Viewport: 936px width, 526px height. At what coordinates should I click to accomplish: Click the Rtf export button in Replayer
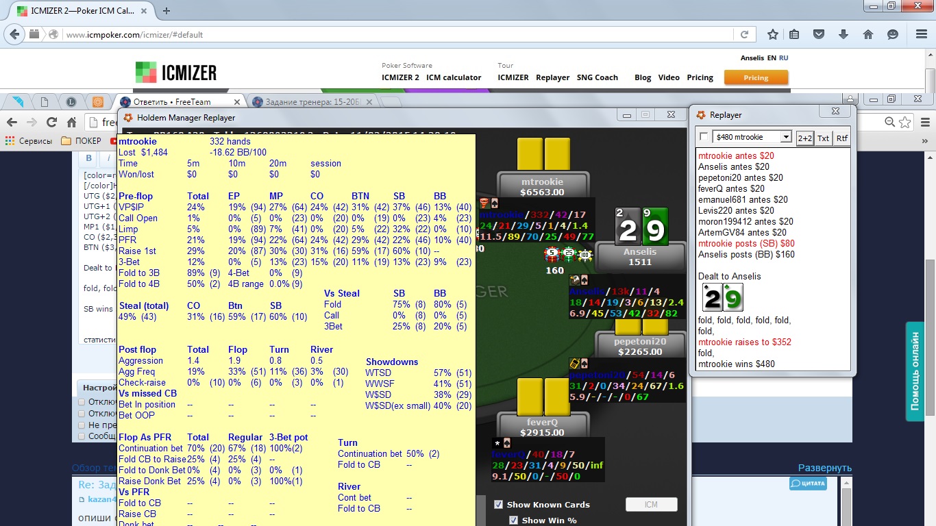point(841,138)
